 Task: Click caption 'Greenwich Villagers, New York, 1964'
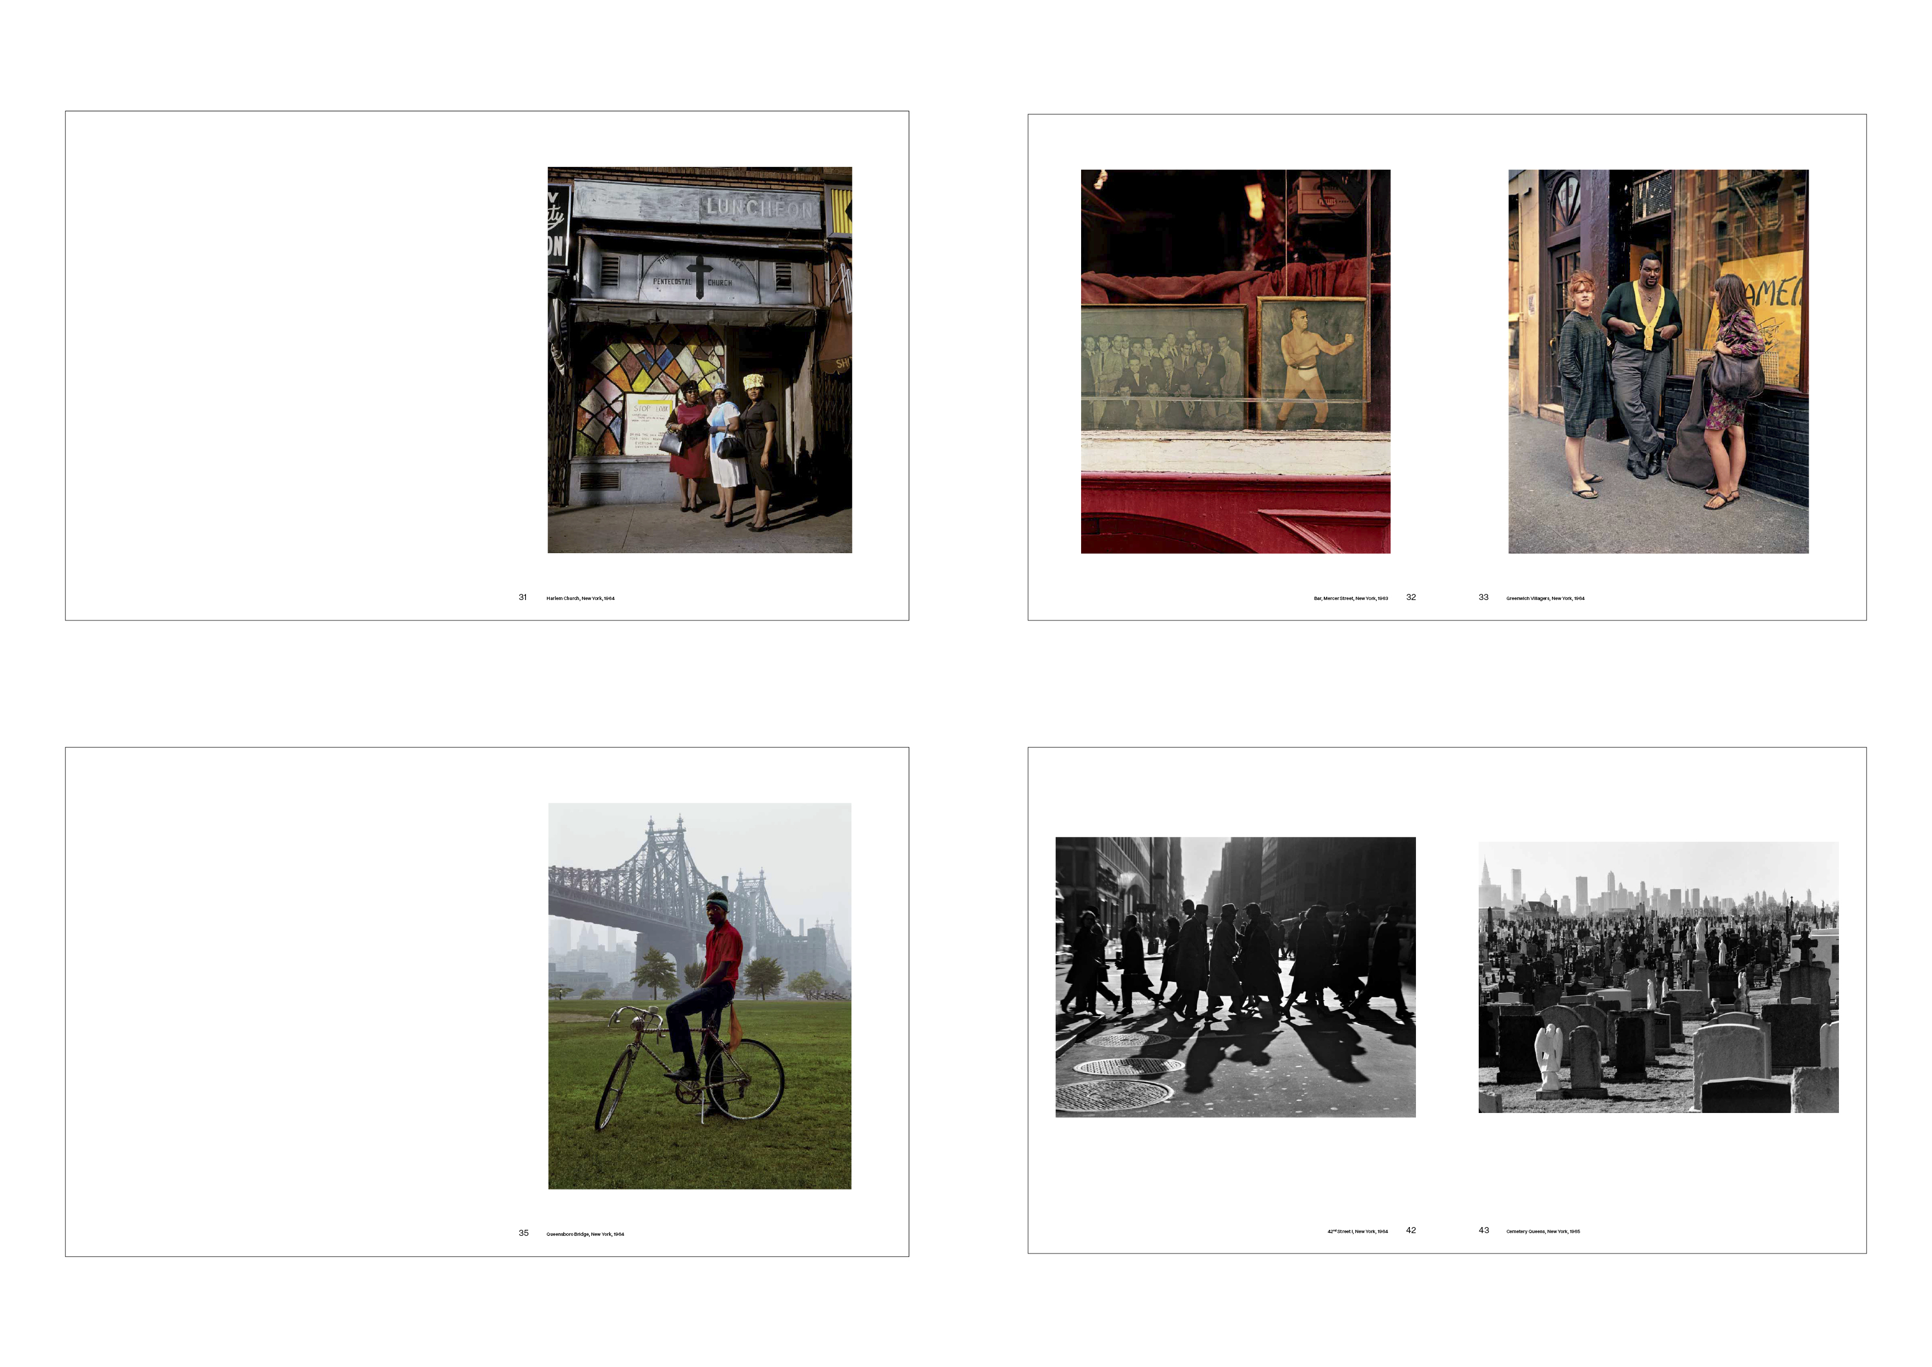point(1545,598)
